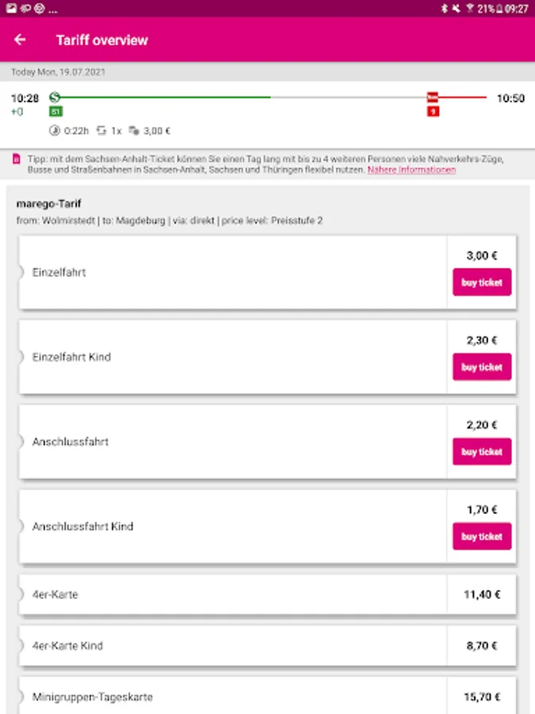Click the transfers count icon
This screenshot has height=714, width=535.
(x=101, y=131)
